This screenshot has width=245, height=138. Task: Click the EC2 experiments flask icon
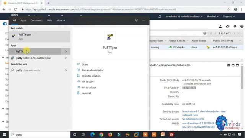220,26
